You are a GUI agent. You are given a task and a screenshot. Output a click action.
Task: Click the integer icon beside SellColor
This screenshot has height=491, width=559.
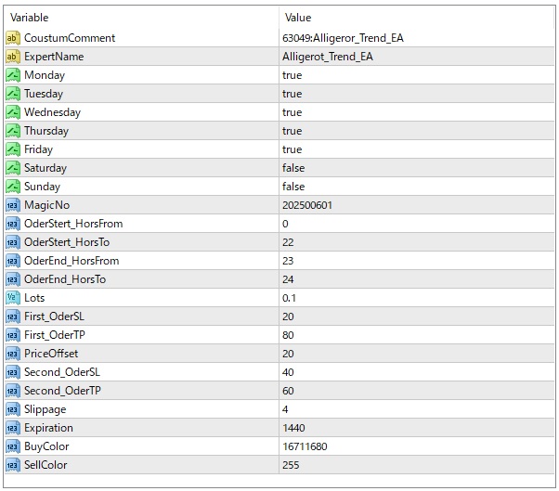tap(13, 465)
